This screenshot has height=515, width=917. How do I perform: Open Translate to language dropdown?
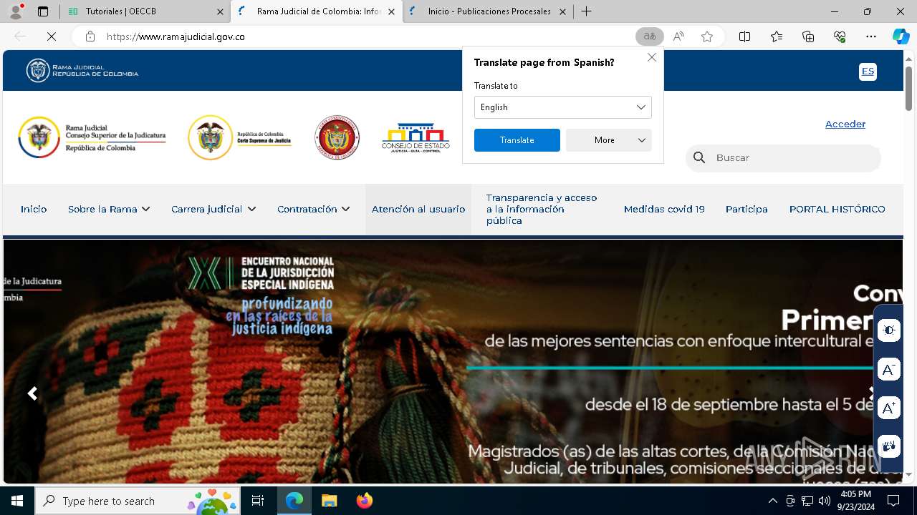click(562, 107)
